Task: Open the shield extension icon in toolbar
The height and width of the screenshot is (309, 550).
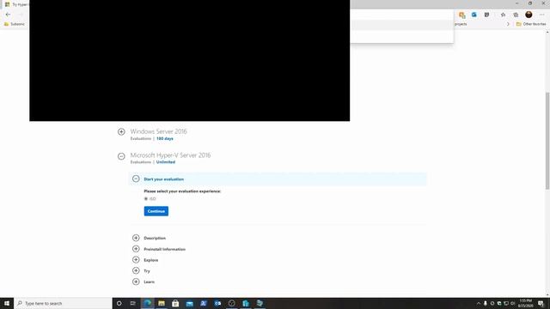Action: tap(487, 15)
